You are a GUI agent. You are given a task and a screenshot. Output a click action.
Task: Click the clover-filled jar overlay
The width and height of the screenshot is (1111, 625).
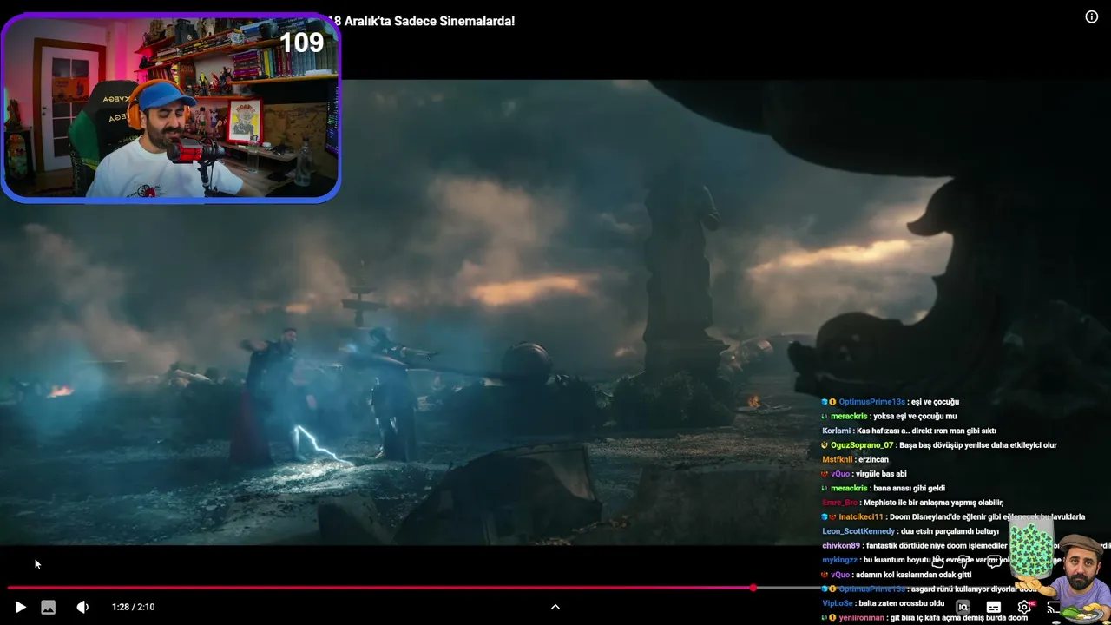[x=1031, y=549]
